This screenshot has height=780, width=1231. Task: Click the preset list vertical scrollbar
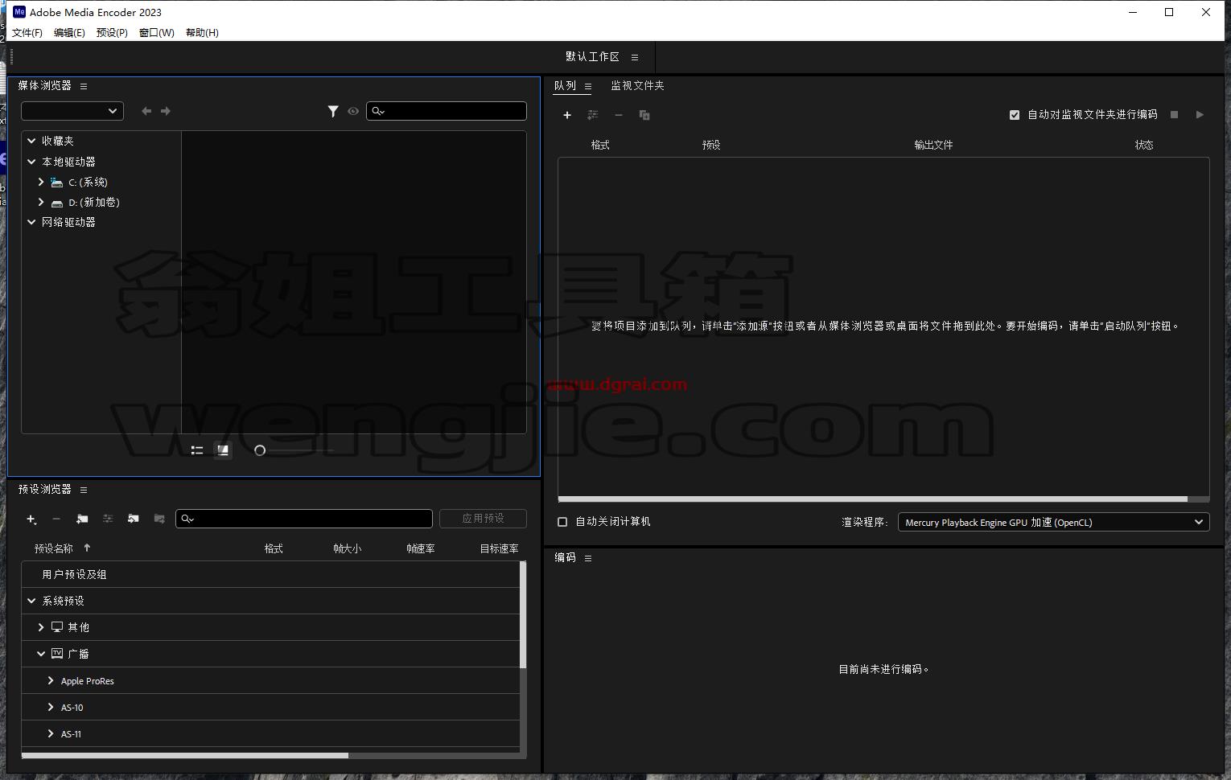tap(523, 615)
